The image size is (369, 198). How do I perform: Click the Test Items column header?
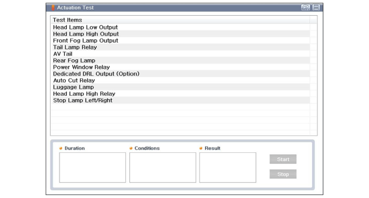click(180, 20)
